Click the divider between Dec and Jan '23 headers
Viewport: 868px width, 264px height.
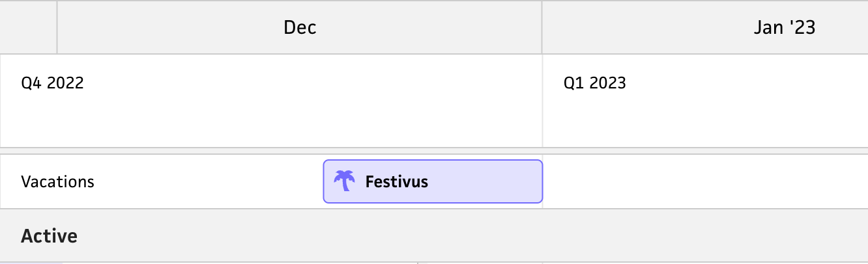point(542,27)
